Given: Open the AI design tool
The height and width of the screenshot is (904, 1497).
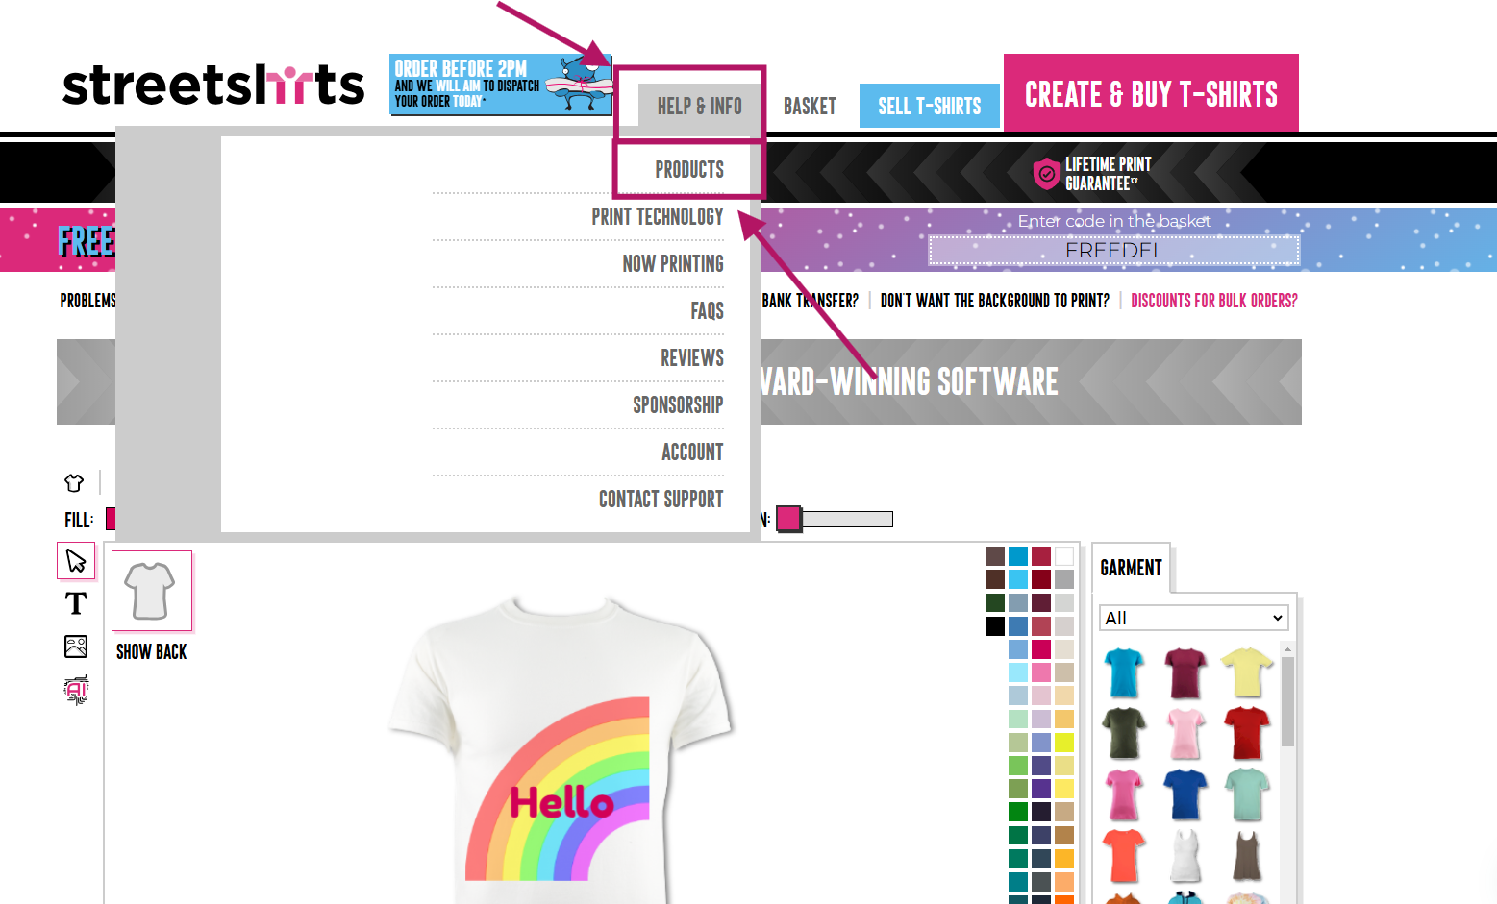Looking at the screenshot, I should click(76, 689).
